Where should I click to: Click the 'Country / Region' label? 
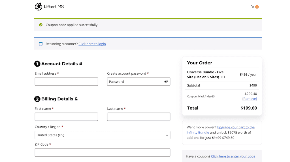coord(48,127)
